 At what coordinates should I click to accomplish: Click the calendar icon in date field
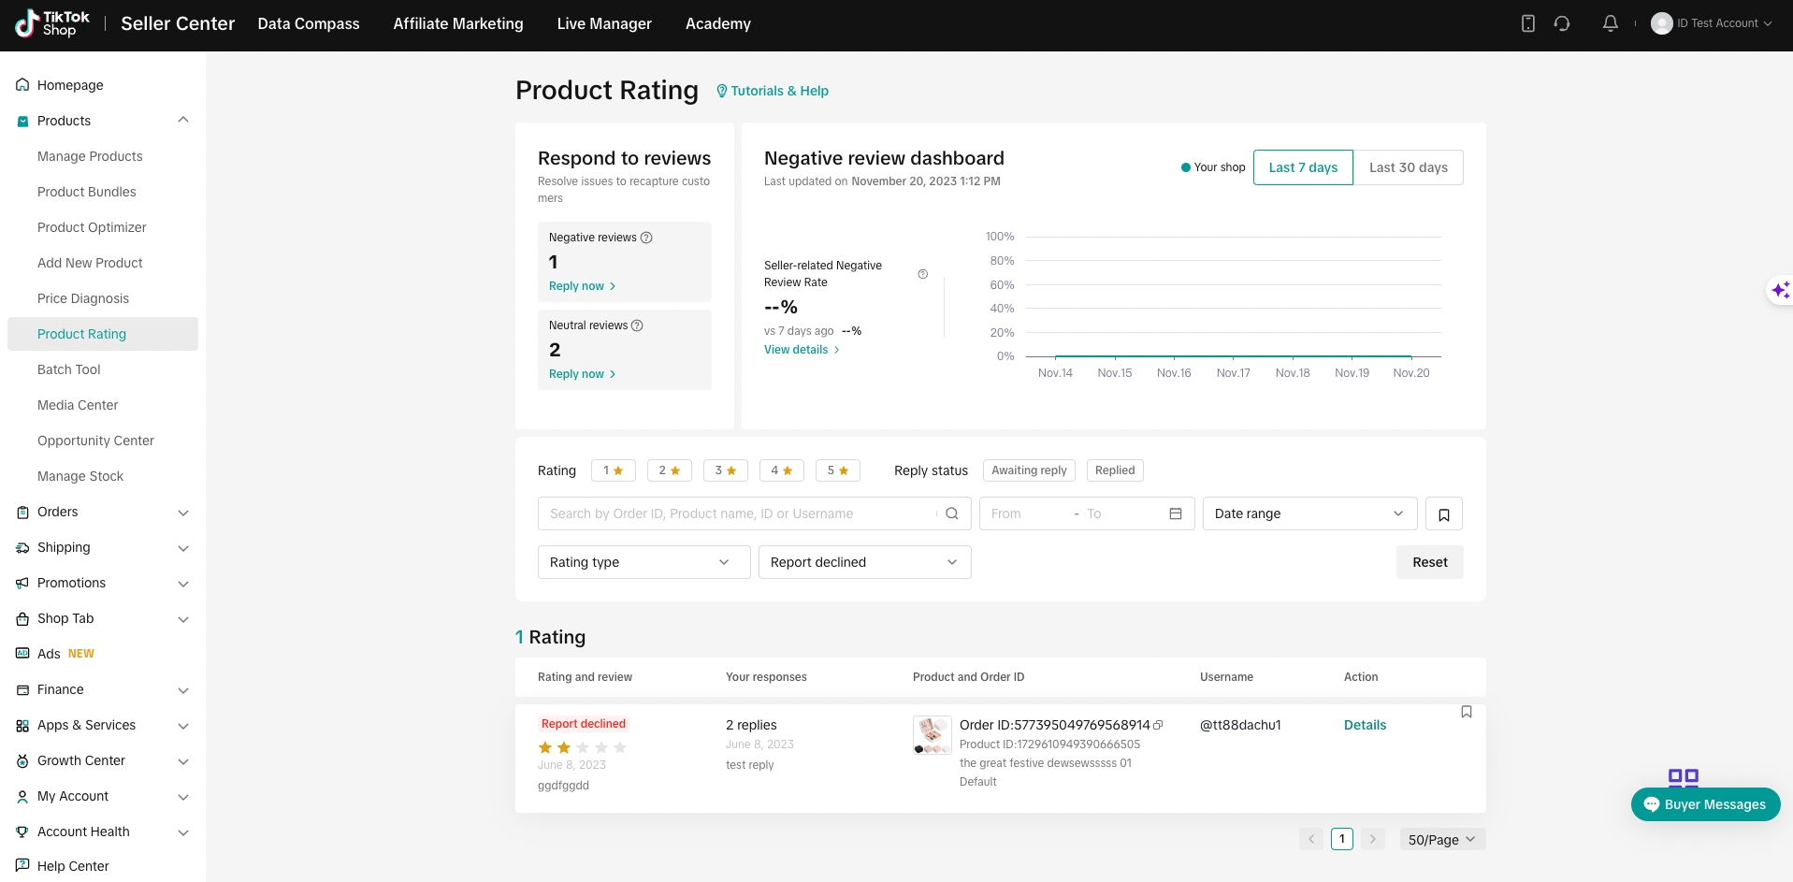1176,513
